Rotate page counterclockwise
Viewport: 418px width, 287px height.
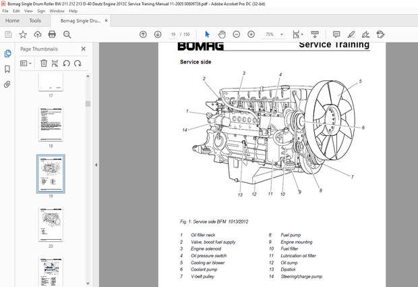[x=66, y=63]
